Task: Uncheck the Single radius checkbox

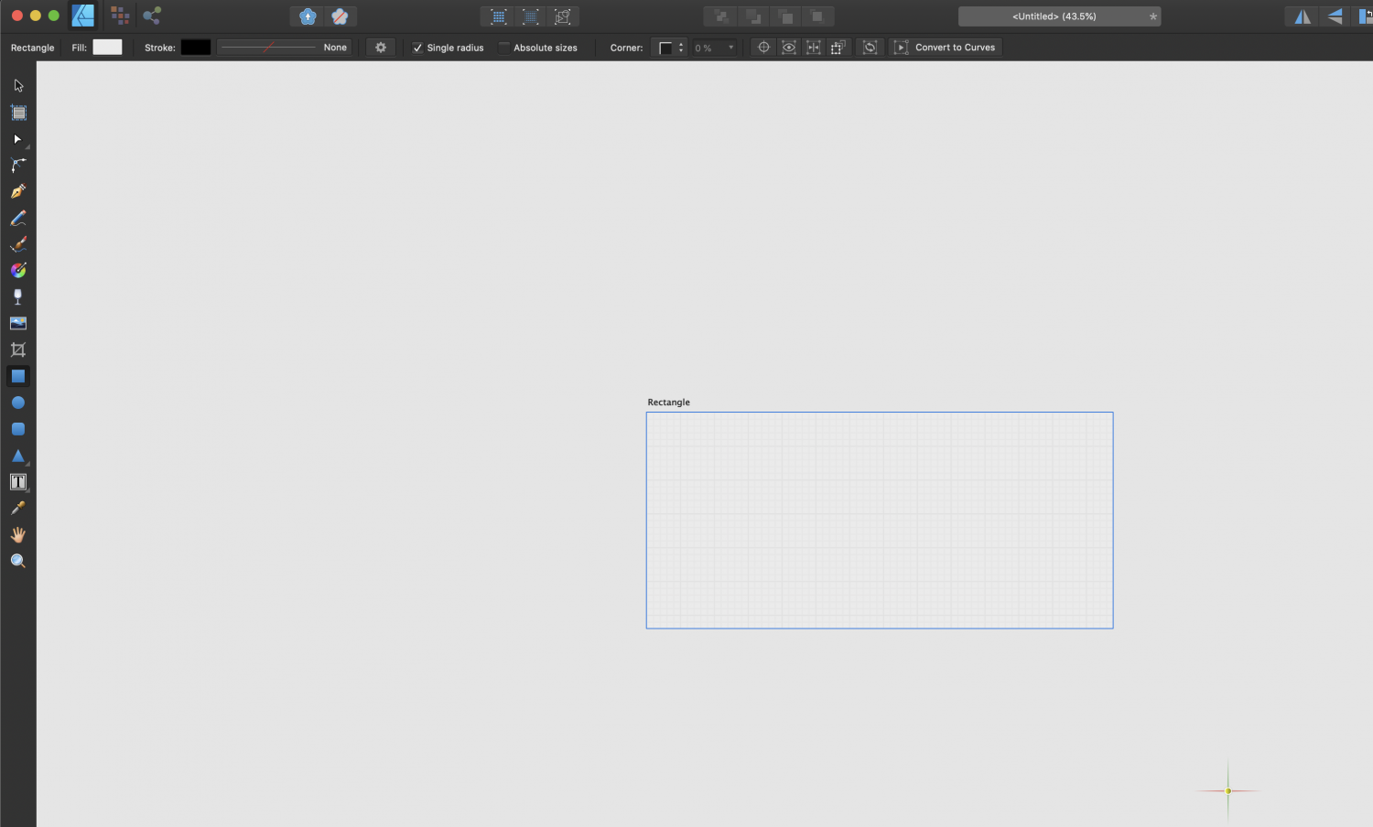Action: point(417,48)
